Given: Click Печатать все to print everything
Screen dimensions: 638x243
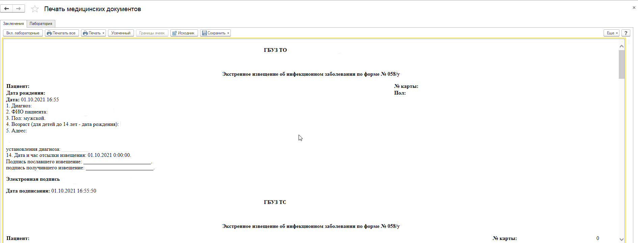Looking at the screenshot, I should pyautogui.click(x=62, y=33).
